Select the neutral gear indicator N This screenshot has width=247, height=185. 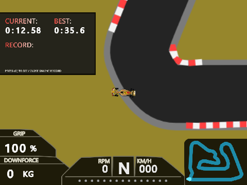[x=124, y=169]
